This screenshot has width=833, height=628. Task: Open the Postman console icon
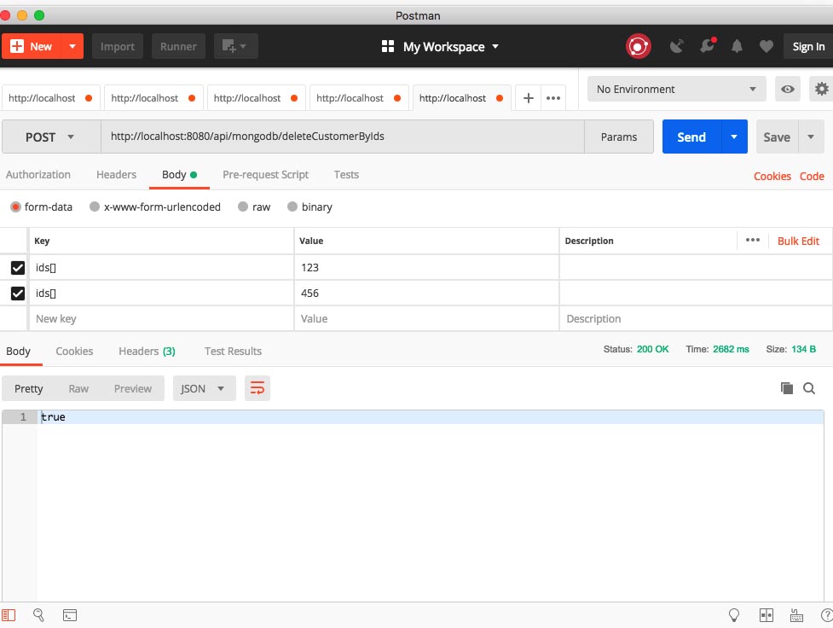[x=70, y=614]
